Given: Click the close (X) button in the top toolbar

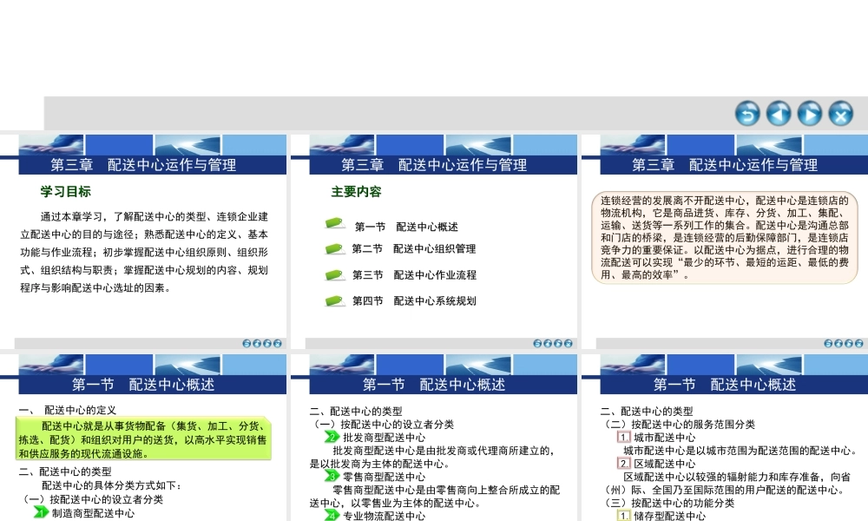Looking at the screenshot, I should pos(839,114).
